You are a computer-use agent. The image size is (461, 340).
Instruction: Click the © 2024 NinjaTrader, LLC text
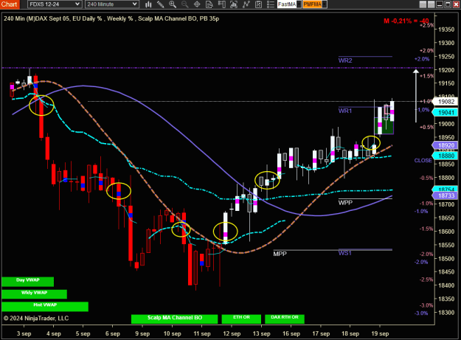[x=36, y=319]
